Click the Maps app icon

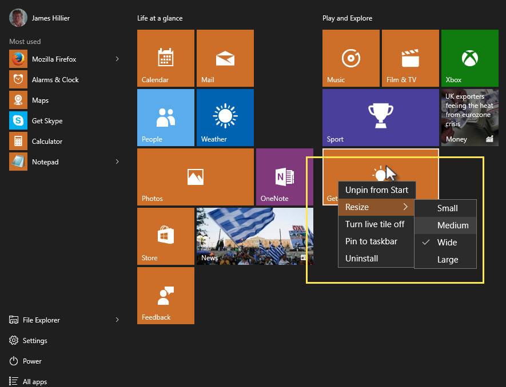pos(18,100)
